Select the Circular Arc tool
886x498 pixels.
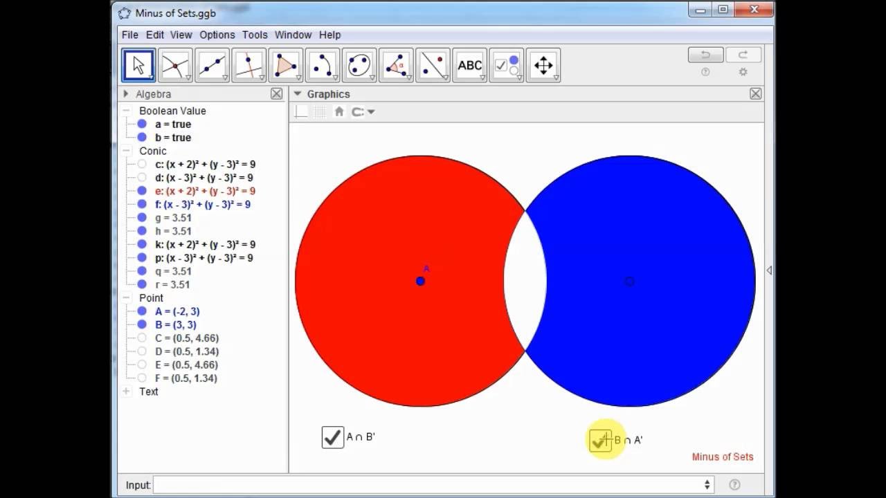pos(322,66)
